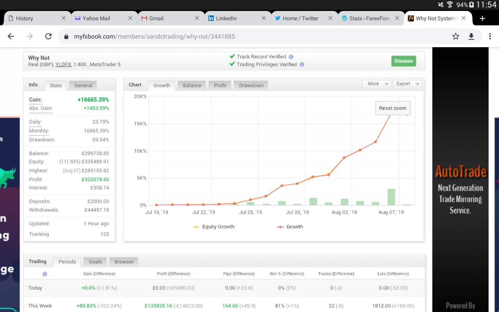Click the Reset zoom button
Image resolution: width=499 pixels, height=312 pixels.
393,108
